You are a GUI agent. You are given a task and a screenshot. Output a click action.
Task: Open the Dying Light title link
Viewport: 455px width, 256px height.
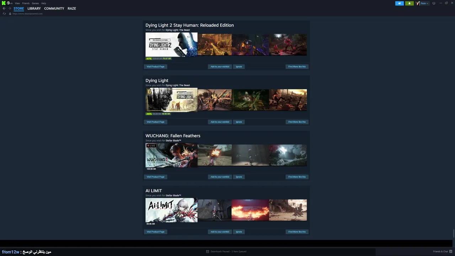(x=157, y=80)
